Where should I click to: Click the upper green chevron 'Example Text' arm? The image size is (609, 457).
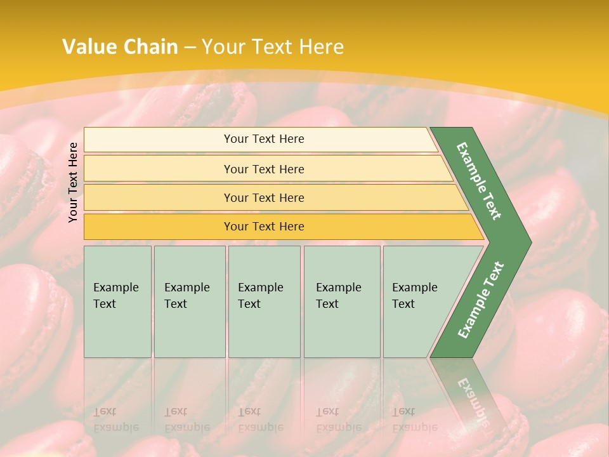coord(480,182)
